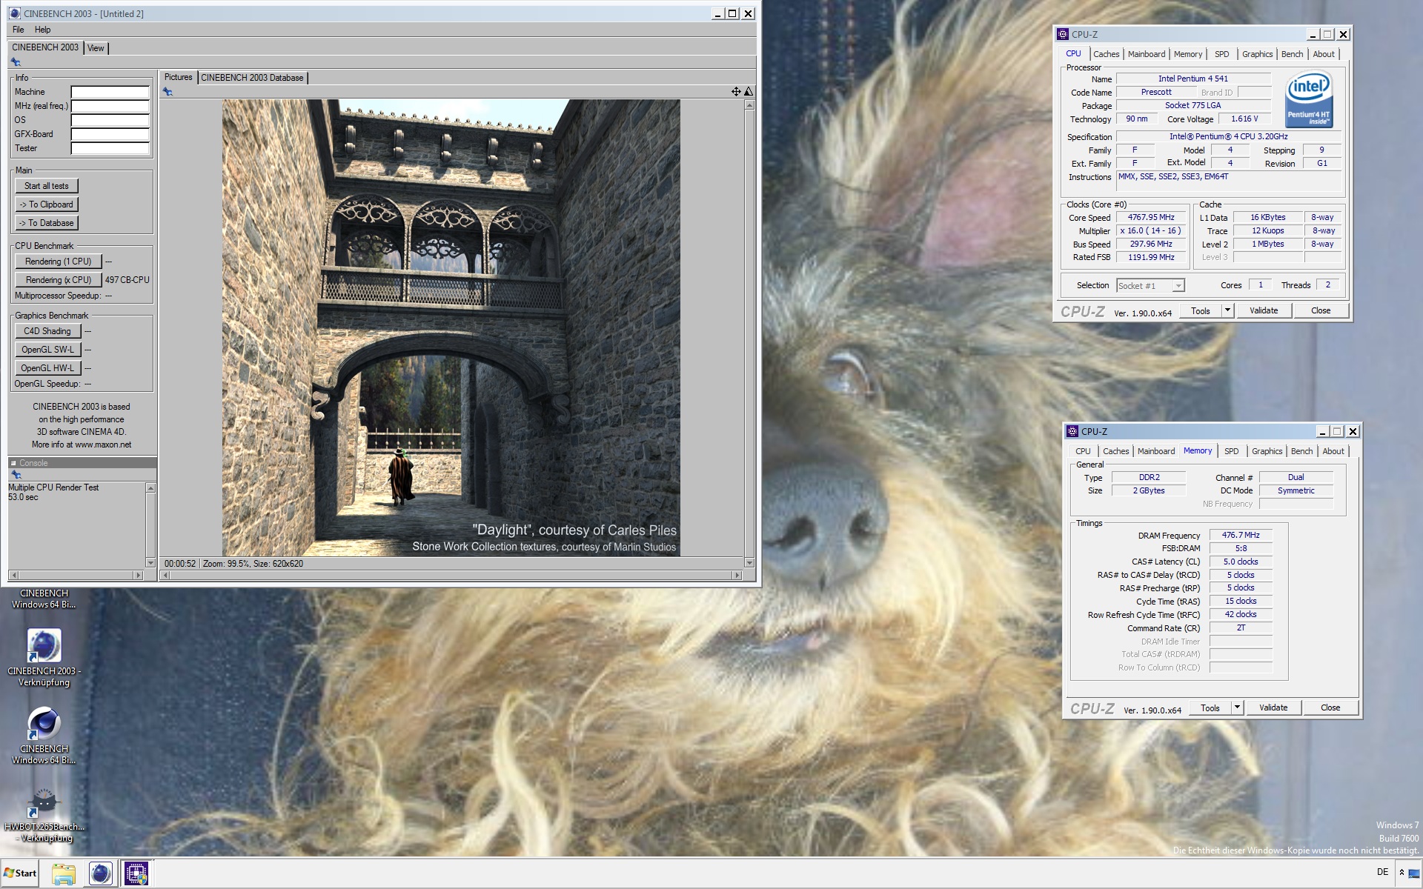Click the pin icon in the Pictures panel
This screenshot has height=889, width=1423.
(167, 92)
